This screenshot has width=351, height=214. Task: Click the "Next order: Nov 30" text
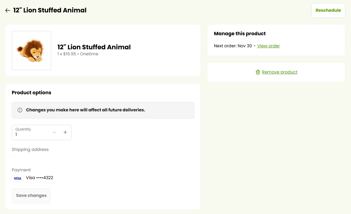(233, 46)
